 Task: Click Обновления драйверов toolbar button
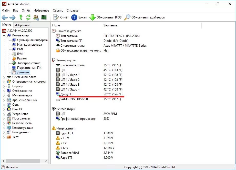click(145, 17)
